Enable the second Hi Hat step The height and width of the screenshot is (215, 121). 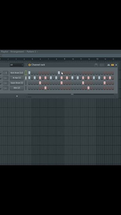point(32,78)
